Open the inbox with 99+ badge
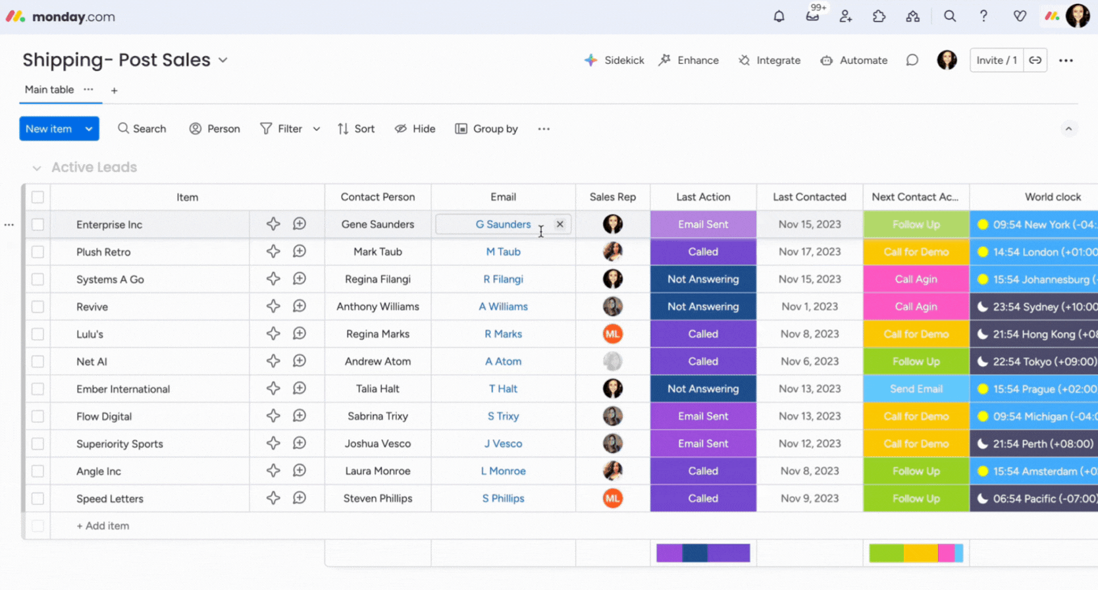The image size is (1098, 590). (812, 16)
